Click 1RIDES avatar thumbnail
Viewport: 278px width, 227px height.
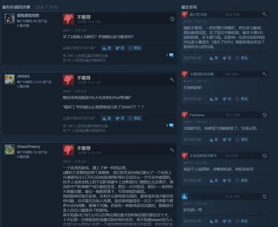coord(10,79)
